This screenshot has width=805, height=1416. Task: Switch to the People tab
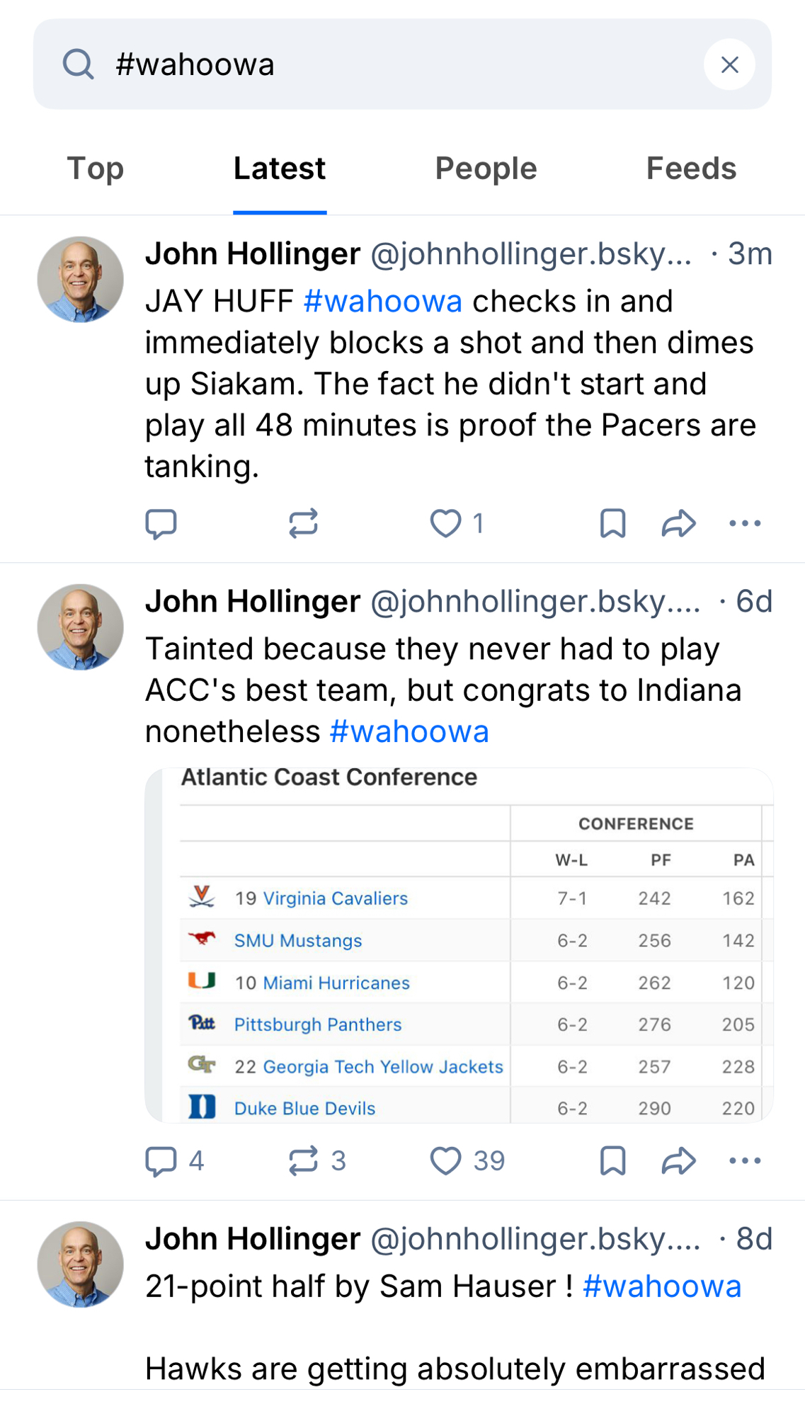point(486,169)
